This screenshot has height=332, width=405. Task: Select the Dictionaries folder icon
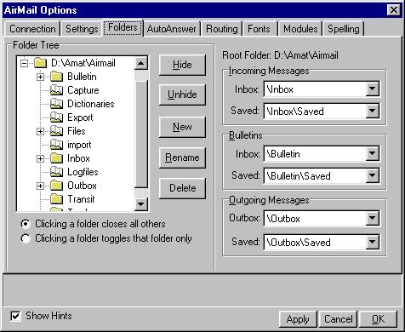point(56,104)
